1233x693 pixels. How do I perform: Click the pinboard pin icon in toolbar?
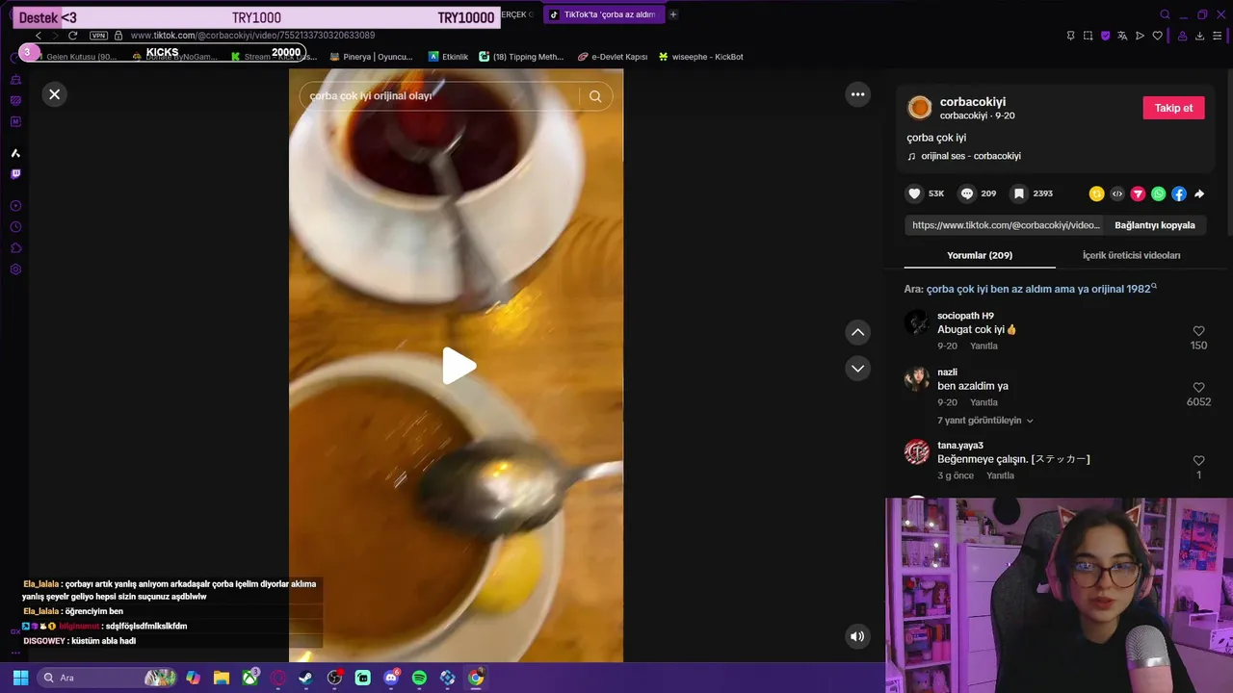tap(1070, 36)
